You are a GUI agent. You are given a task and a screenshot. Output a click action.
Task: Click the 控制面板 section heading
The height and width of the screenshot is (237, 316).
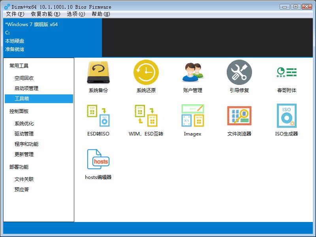click(x=19, y=111)
